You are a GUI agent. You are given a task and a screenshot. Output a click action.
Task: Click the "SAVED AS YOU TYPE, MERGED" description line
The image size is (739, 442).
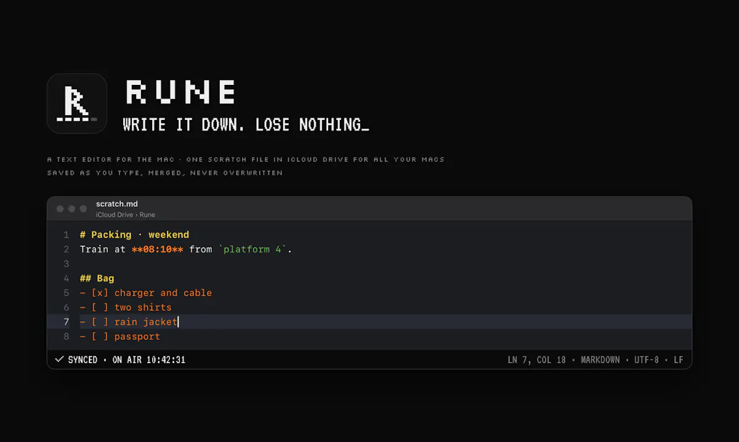coord(165,173)
